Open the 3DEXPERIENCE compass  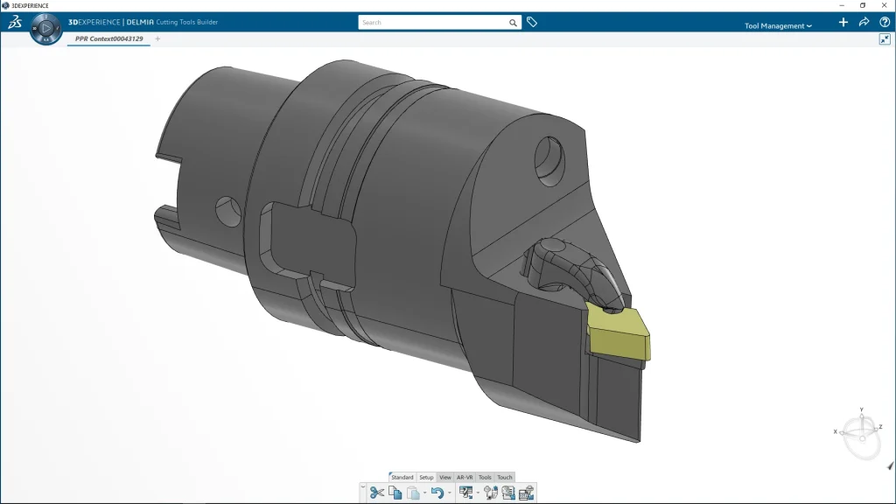(45, 28)
